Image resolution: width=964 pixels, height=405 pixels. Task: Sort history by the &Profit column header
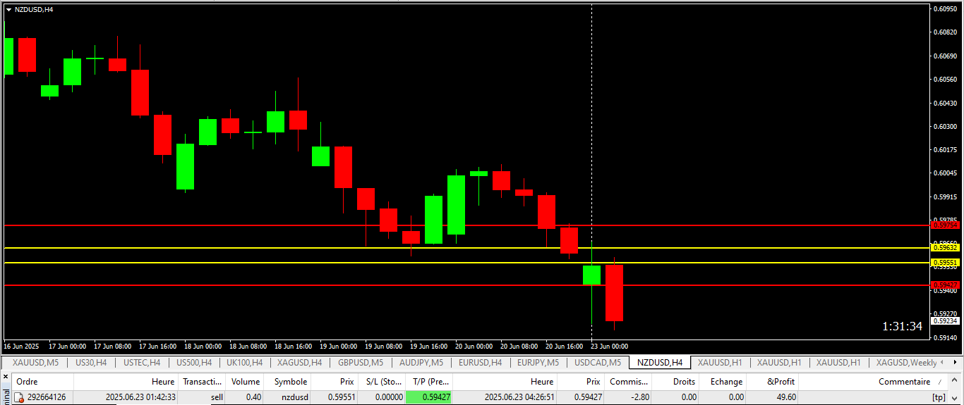click(781, 382)
